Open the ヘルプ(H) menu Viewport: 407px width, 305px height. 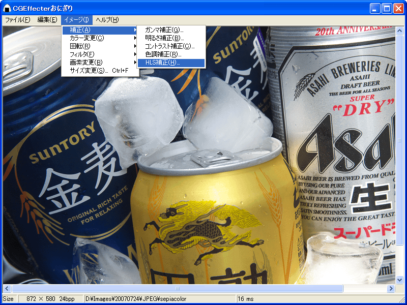point(107,20)
